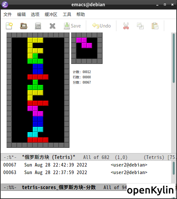Open a file with the folder icon
The width and height of the screenshot is (177, 199).
pos(24,26)
